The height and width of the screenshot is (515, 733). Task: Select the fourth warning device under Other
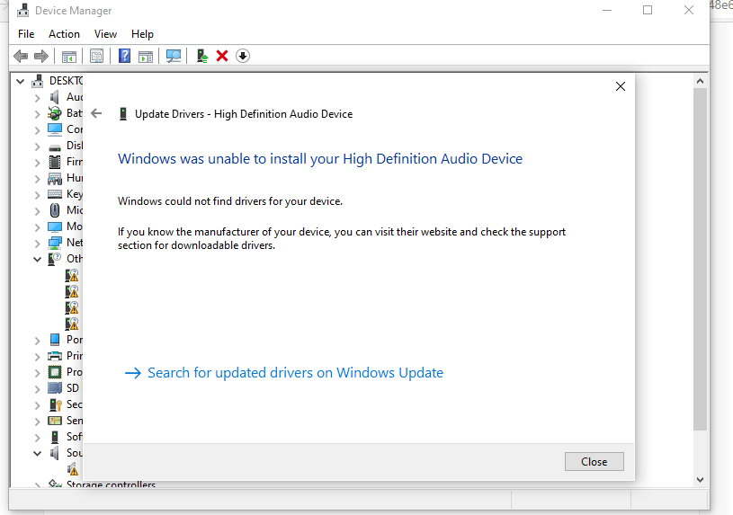tap(72, 324)
